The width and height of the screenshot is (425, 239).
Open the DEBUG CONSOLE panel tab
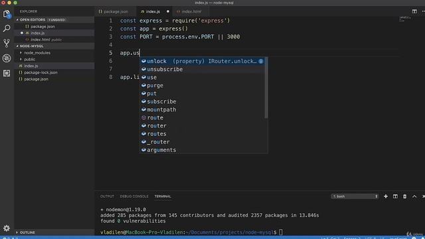pyautogui.click(x=134, y=197)
